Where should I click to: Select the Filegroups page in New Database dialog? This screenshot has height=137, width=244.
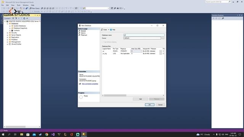(84, 35)
